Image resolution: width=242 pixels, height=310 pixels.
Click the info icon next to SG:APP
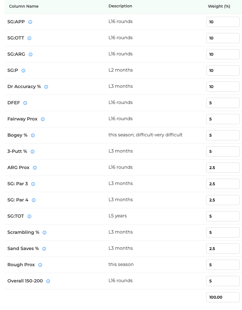30,22
